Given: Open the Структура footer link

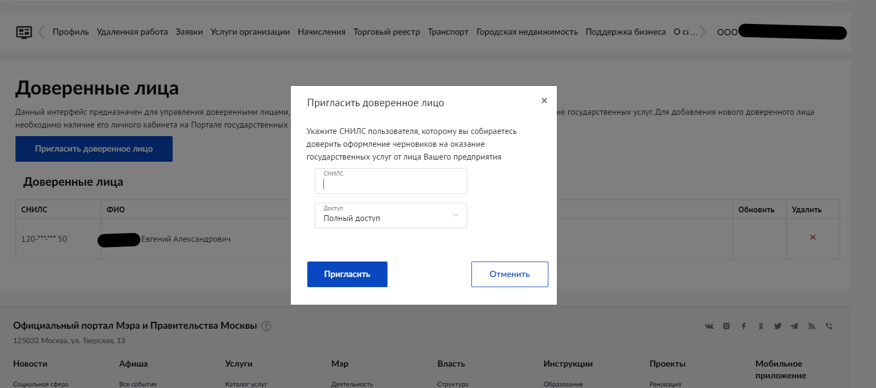Looking at the screenshot, I should click(453, 384).
